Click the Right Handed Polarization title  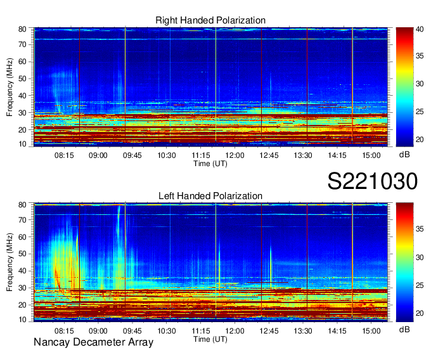(x=210, y=20)
